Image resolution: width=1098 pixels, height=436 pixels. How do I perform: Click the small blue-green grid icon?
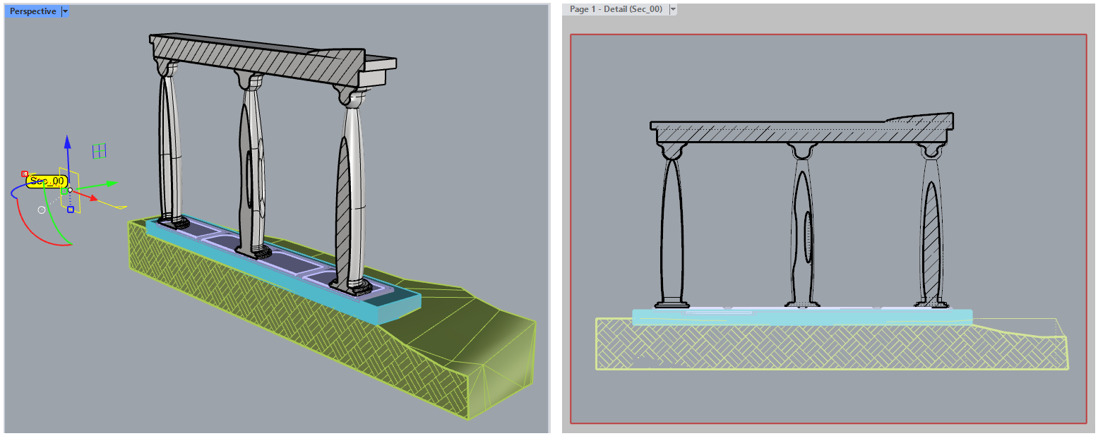coord(100,150)
